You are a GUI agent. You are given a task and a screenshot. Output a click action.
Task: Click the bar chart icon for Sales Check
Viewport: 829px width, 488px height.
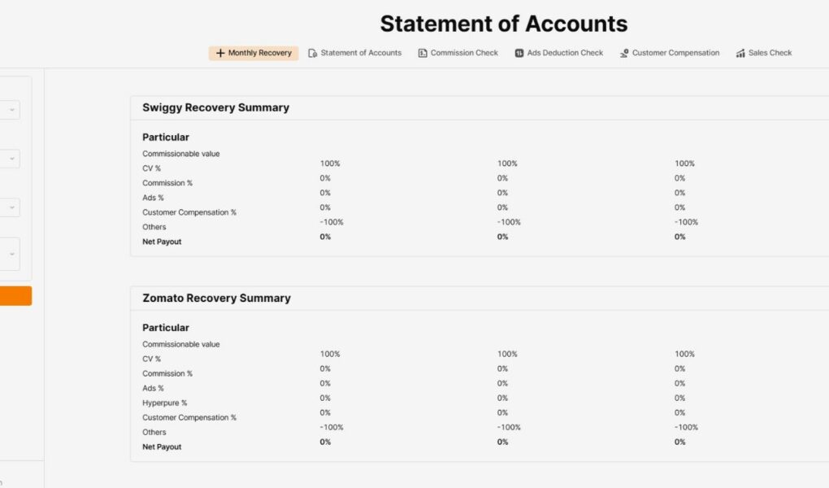coord(740,54)
